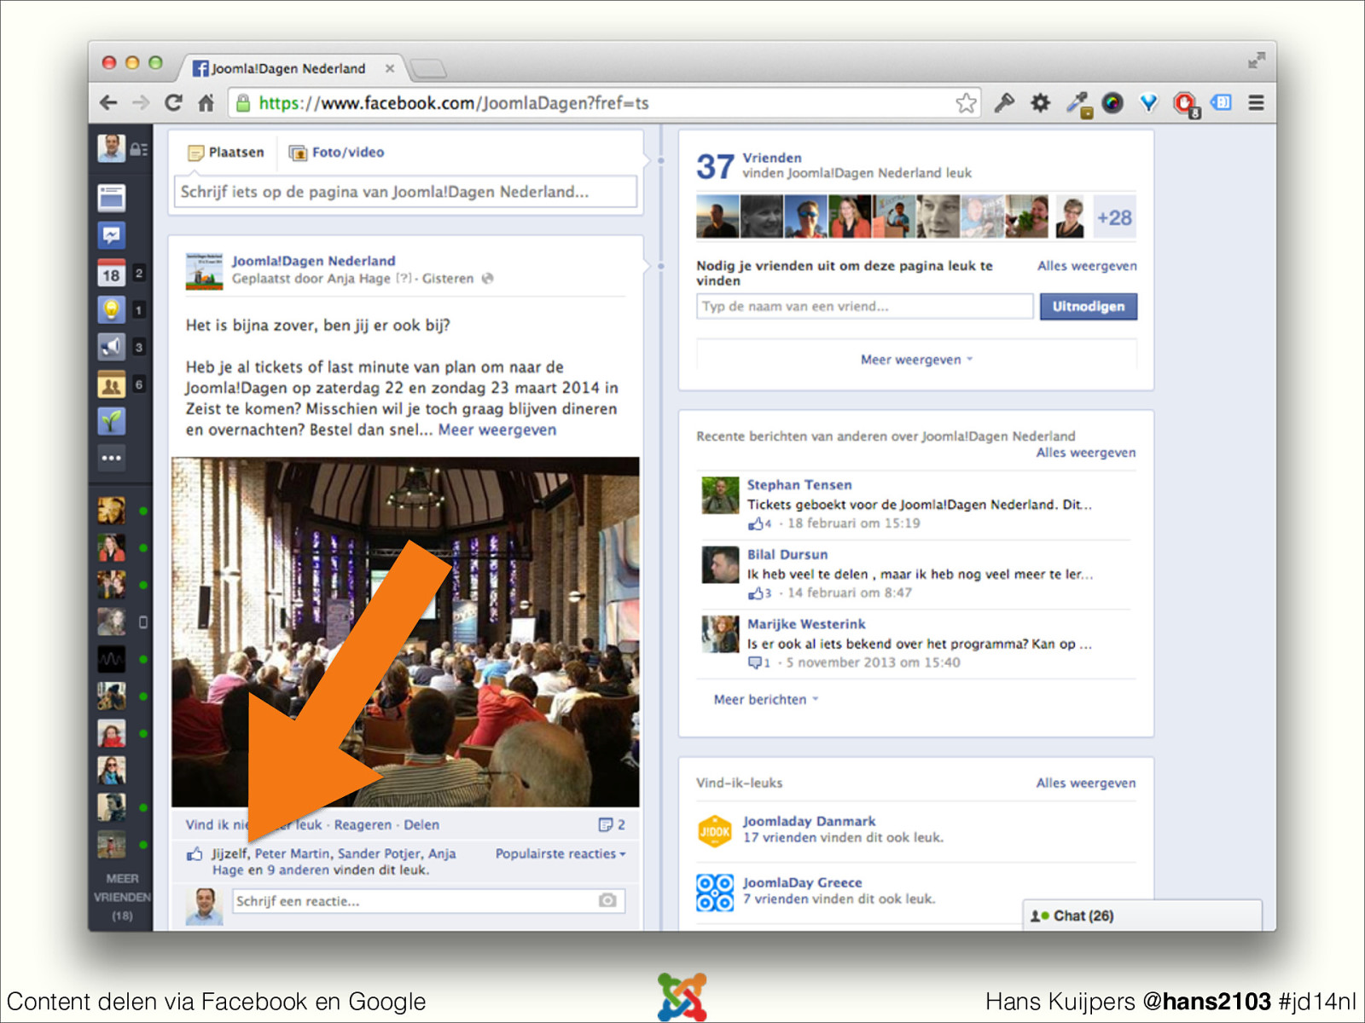Open the conference hall photo in the post
This screenshot has height=1023, width=1365.
click(x=405, y=632)
